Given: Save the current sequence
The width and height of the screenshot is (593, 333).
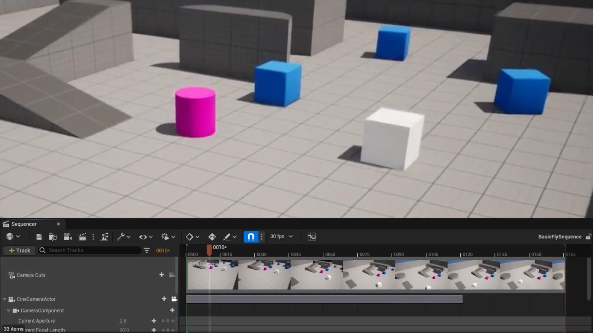Looking at the screenshot, I should (39, 236).
